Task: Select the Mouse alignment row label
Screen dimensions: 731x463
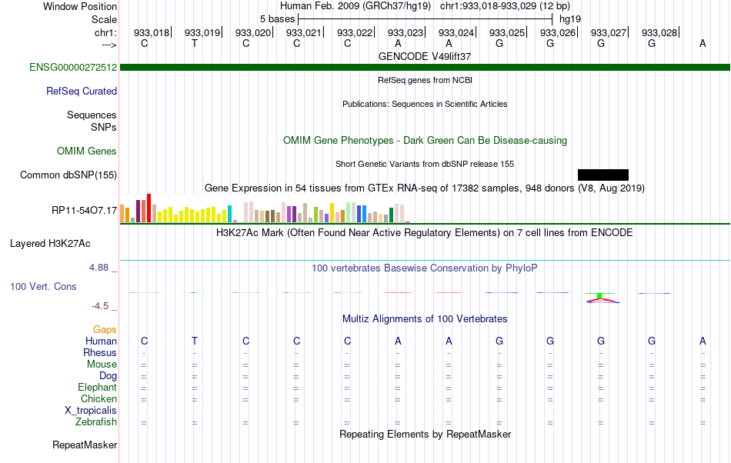Action: coord(102,365)
